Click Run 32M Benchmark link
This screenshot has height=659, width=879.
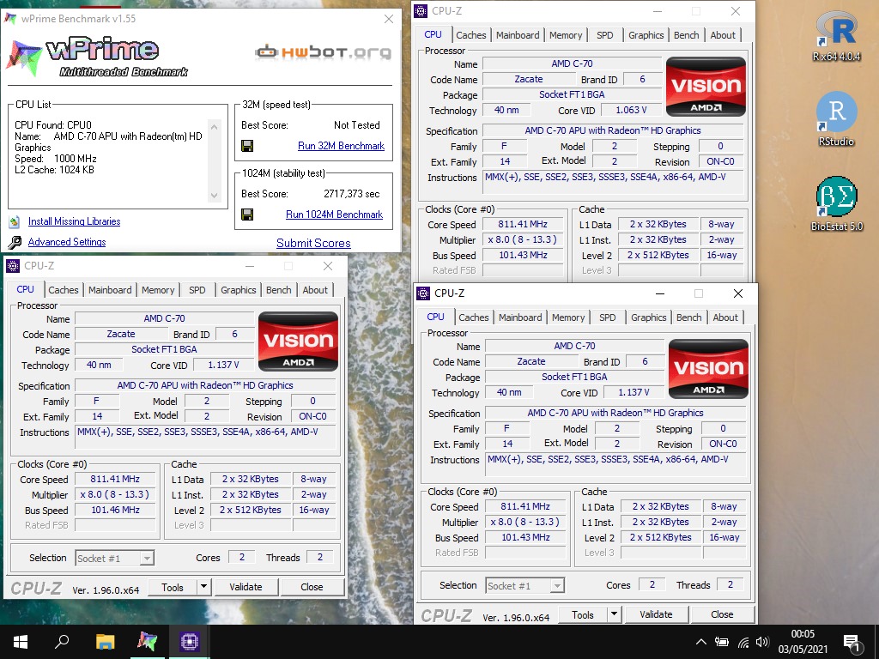click(341, 146)
